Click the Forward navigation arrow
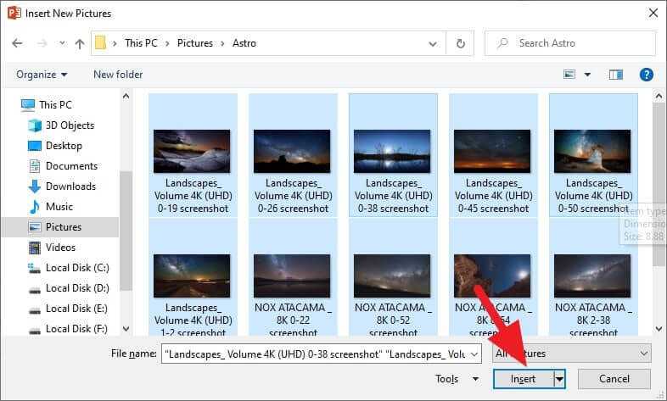 (x=42, y=43)
